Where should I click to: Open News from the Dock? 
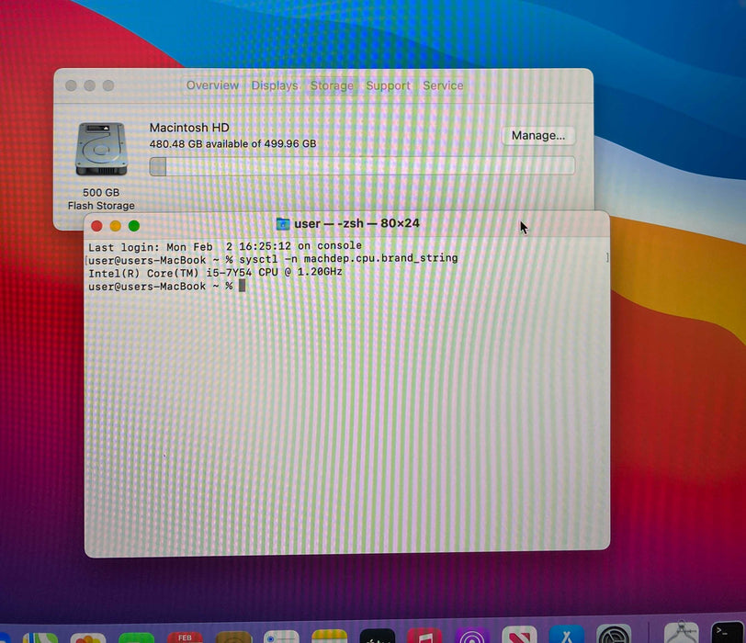coord(520,635)
